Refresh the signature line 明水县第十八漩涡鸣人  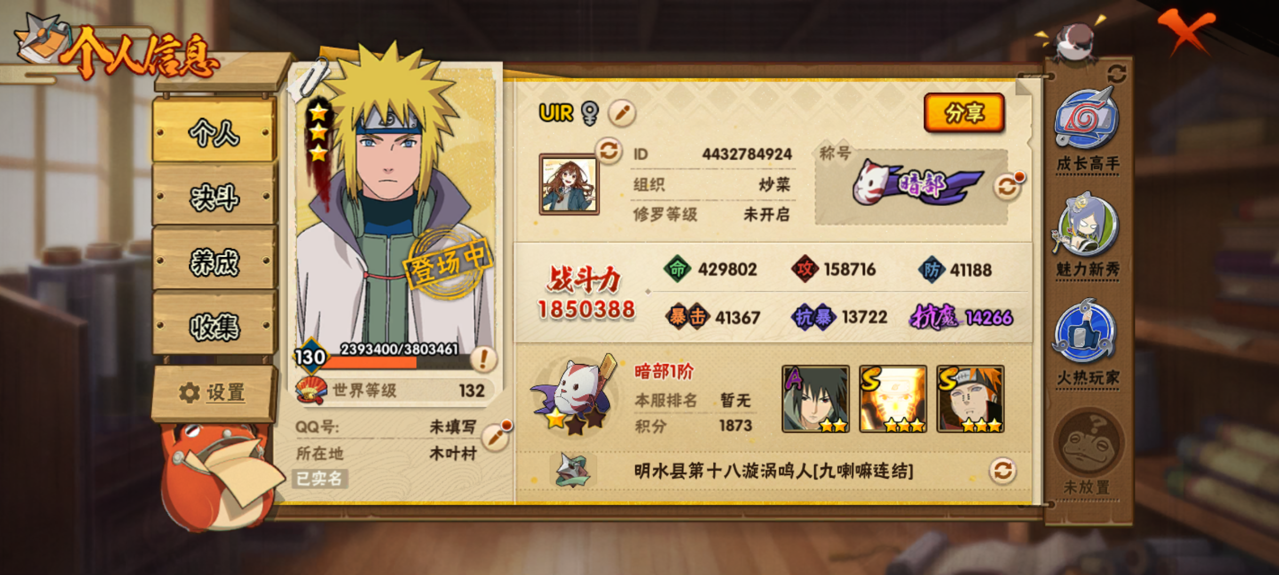click(1002, 471)
